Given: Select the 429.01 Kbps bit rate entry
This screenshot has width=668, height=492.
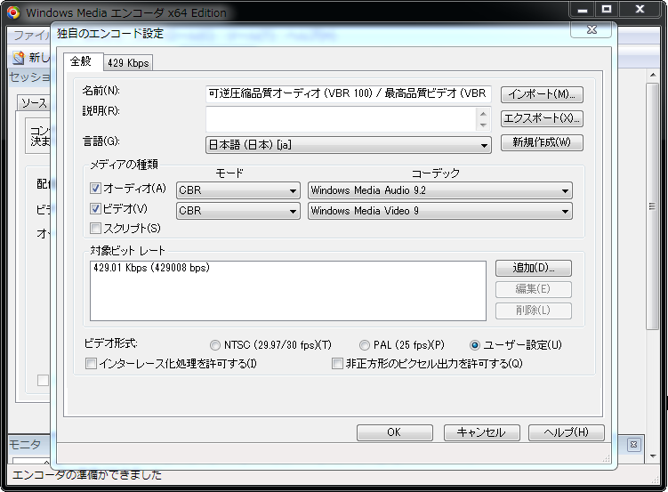Looking at the screenshot, I should (151, 267).
